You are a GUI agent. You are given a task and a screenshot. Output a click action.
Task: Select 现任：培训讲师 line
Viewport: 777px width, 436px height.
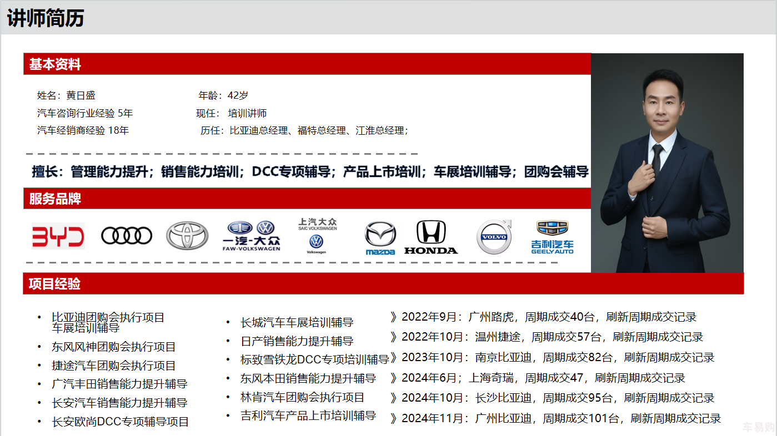tap(231, 113)
